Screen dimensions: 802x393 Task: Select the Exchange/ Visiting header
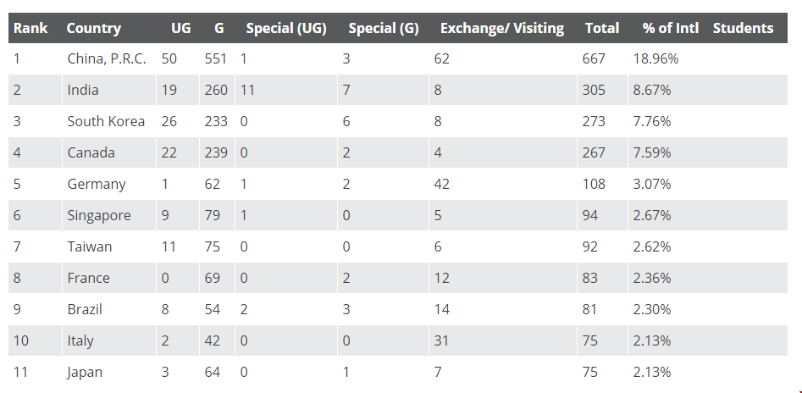coord(501,28)
